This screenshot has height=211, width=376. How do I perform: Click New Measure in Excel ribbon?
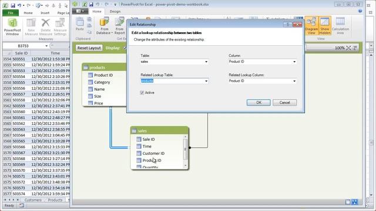tap(31, 27)
